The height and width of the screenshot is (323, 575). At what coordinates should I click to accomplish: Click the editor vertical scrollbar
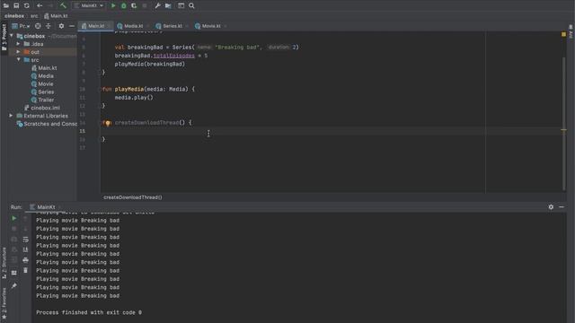tap(563, 124)
